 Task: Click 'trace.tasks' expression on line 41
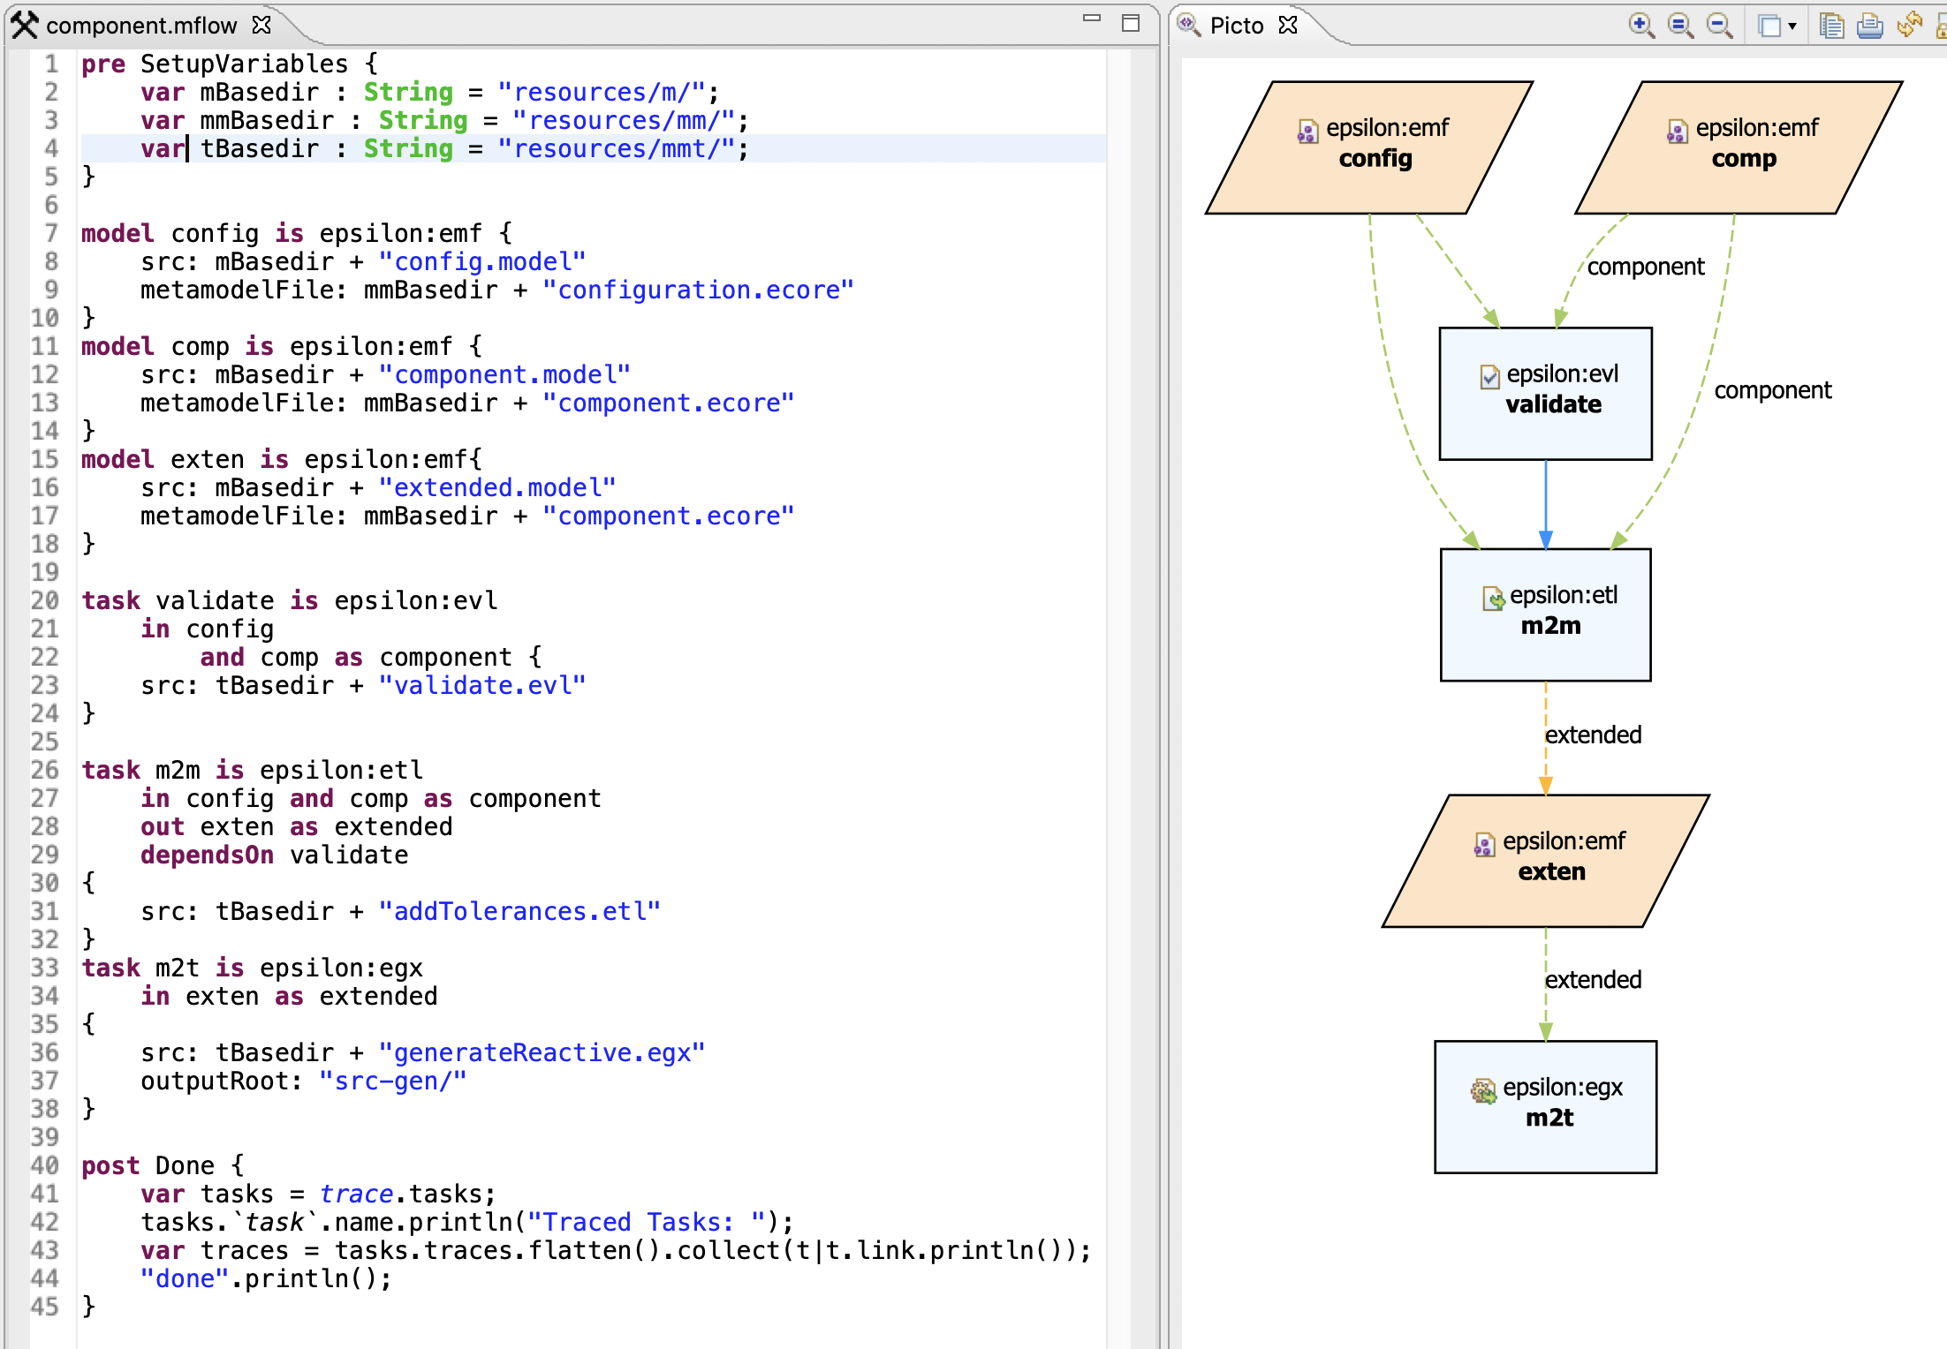point(401,1194)
